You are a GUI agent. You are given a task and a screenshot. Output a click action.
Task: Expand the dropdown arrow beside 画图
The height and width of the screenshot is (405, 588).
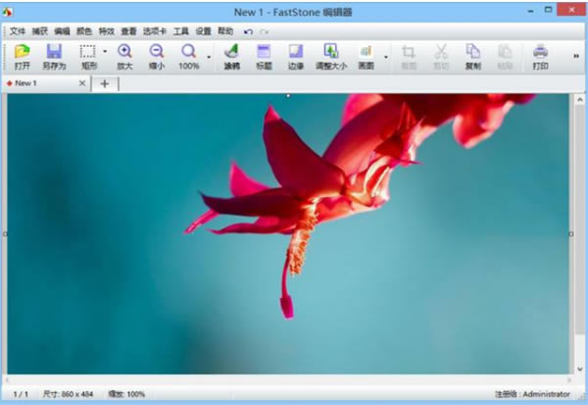[x=386, y=57]
